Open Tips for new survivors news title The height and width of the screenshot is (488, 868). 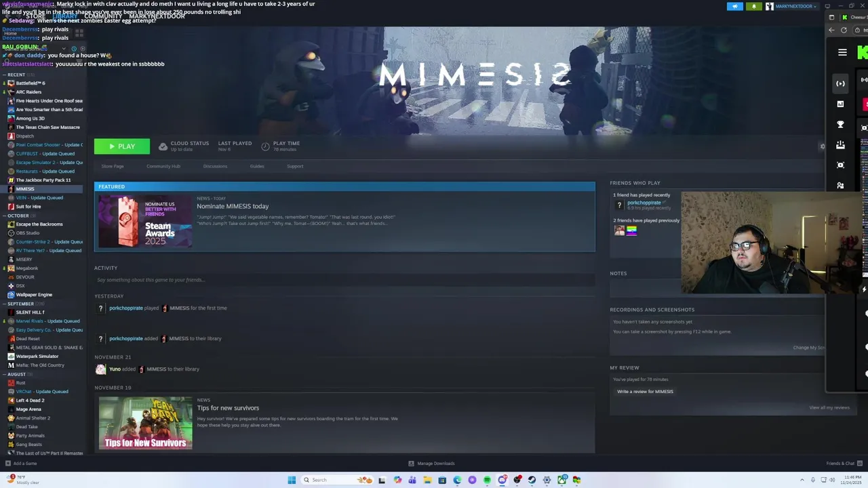228,408
